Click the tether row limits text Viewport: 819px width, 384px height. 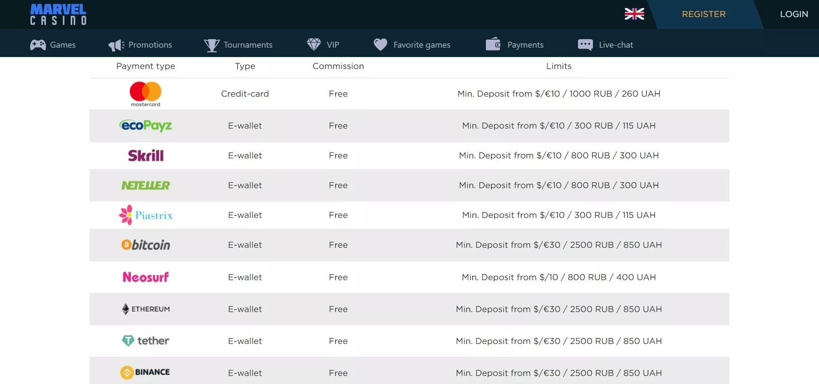(x=558, y=341)
